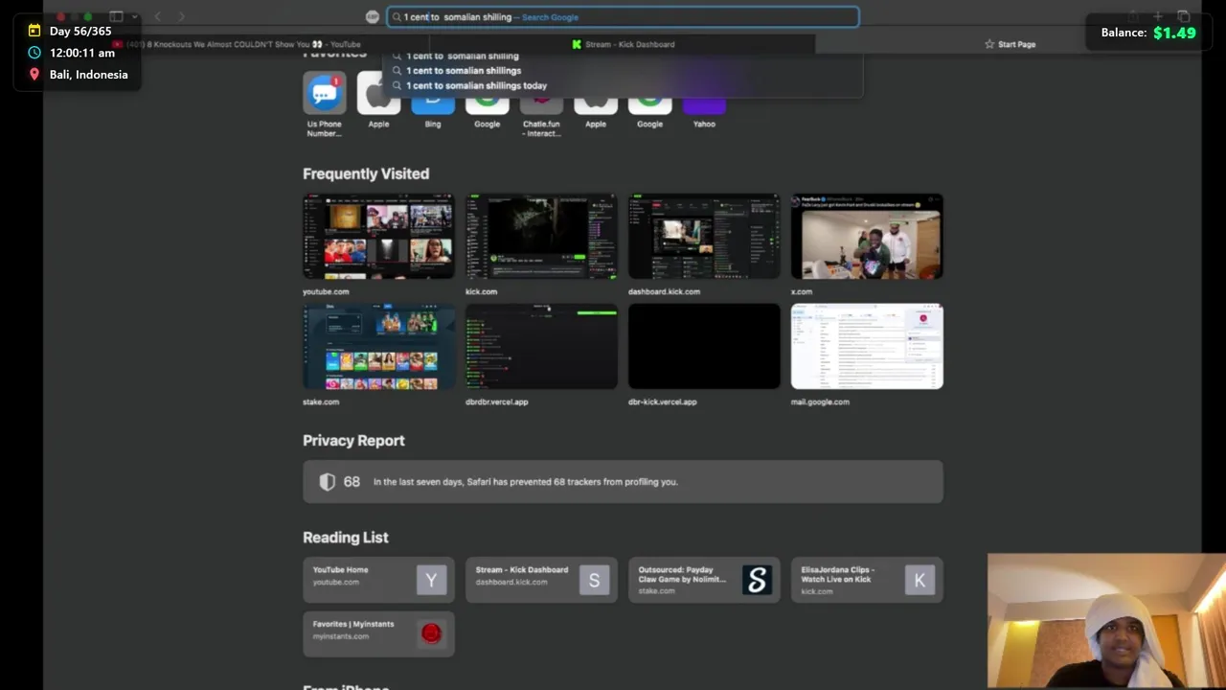Open Us Phone Number favorite
Image resolution: width=1226 pixels, height=690 pixels.
325,94
